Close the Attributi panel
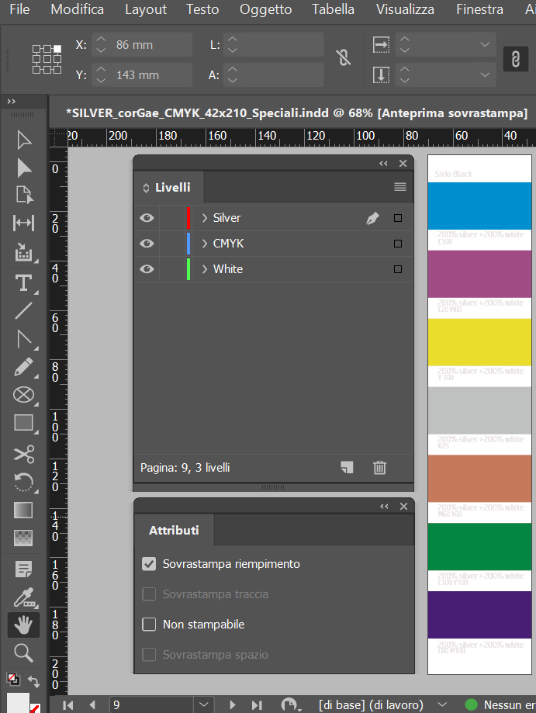 [x=403, y=506]
